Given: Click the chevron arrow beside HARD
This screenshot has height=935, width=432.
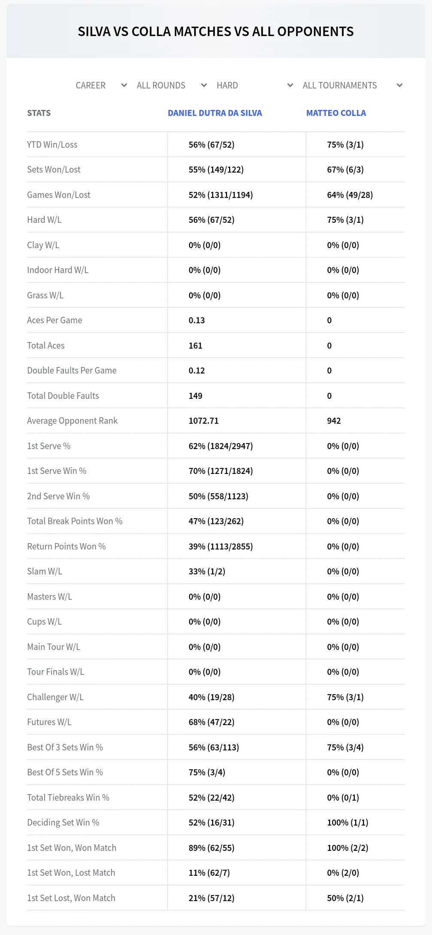Looking at the screenshot, I should coord(290,85).
